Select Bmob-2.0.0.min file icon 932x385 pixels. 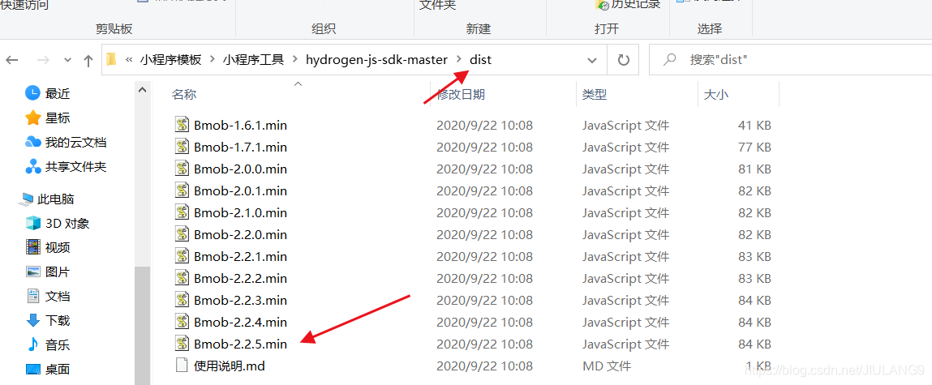click(182, 169)
